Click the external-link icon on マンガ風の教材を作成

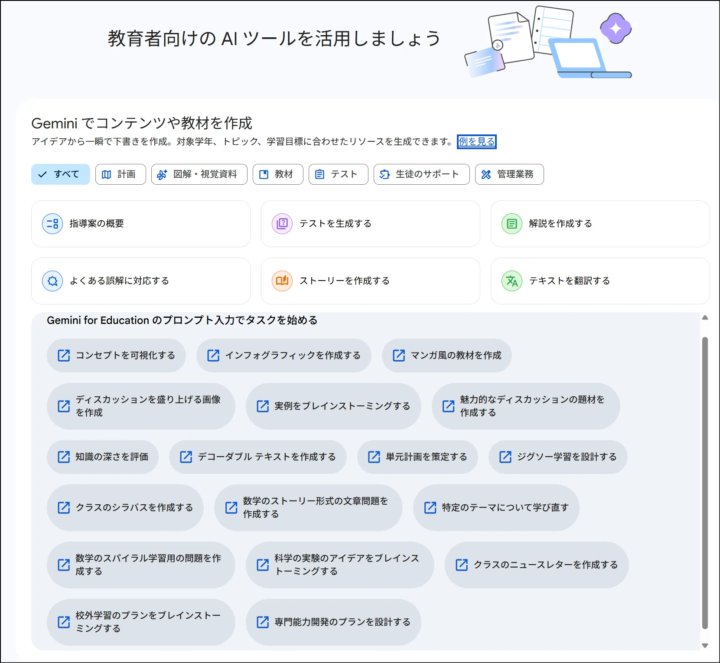pyautogui.click(x=399, y=356)
